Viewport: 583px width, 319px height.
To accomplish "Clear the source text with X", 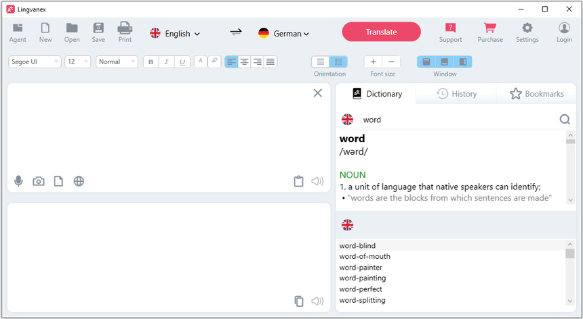I will (317, 93).
